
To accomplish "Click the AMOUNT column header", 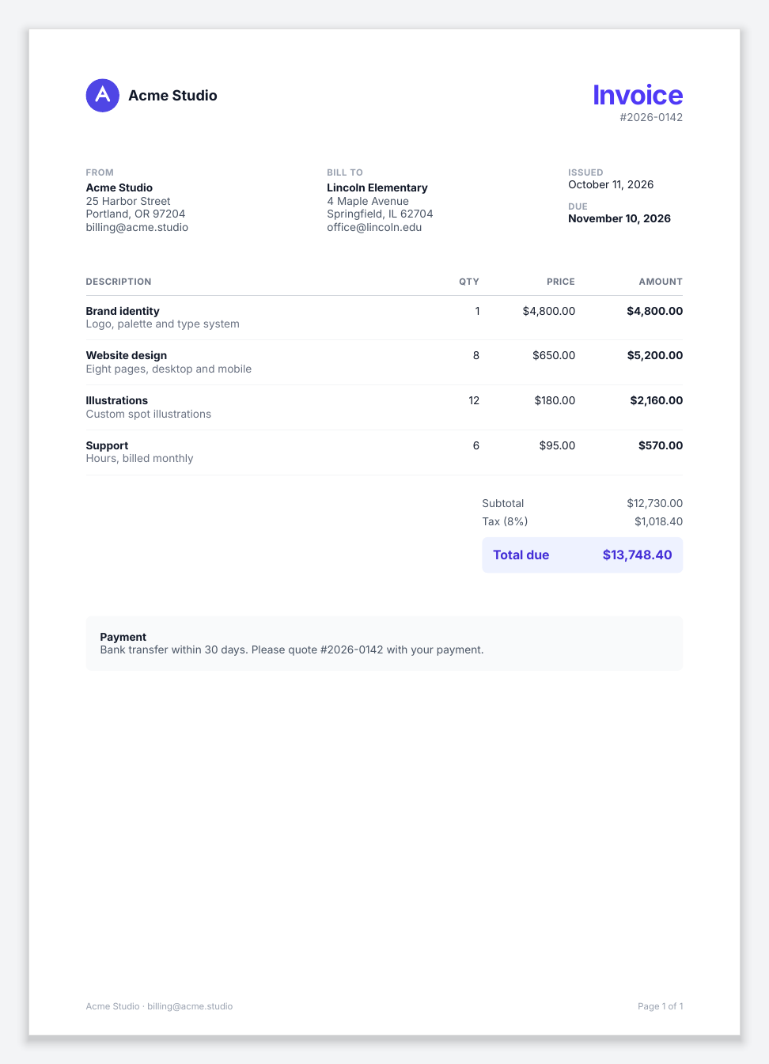I will pyautogui.click(x=661, y=282).
